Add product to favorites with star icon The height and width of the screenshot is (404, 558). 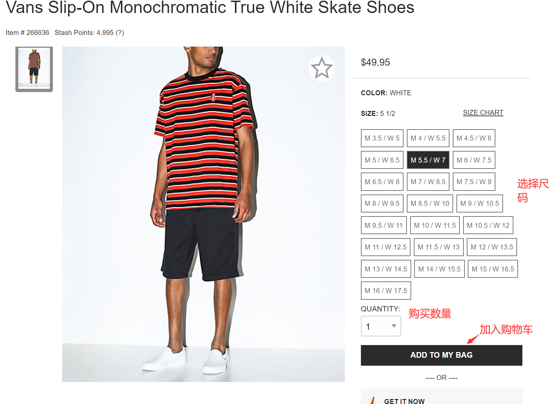click(x=322, y=68)
